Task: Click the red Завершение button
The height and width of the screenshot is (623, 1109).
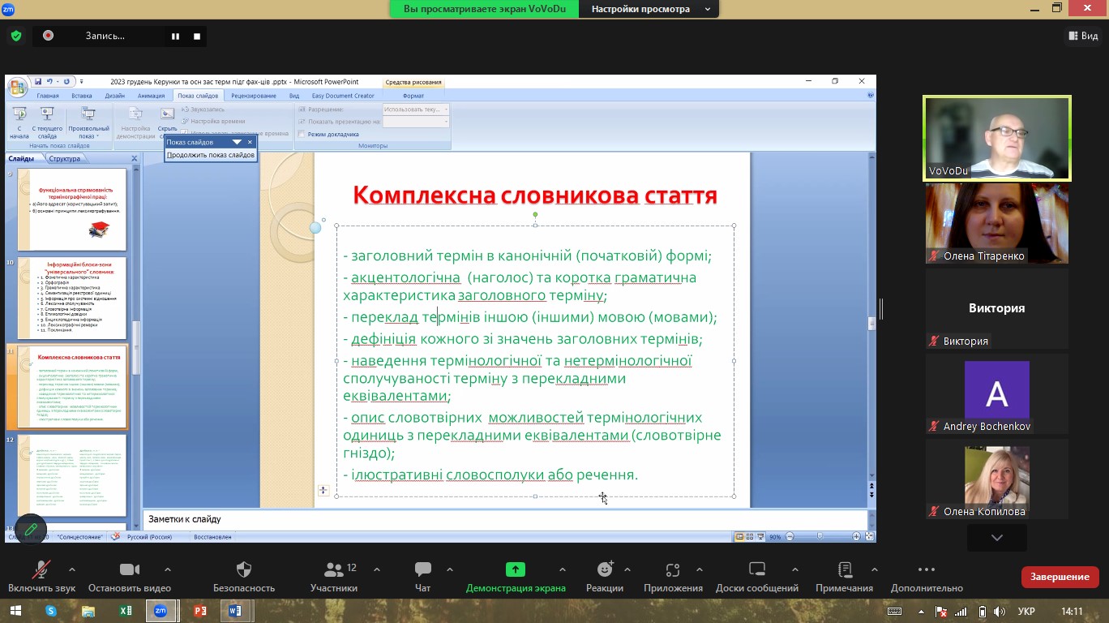Action: tap(1059, 577)
